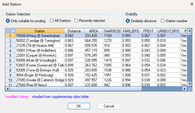This screenshot has height=113, width=195.
Task: Click the URBEXT2015 cell '0.024'
Action: pyautogui.click(x=168, y=65)
